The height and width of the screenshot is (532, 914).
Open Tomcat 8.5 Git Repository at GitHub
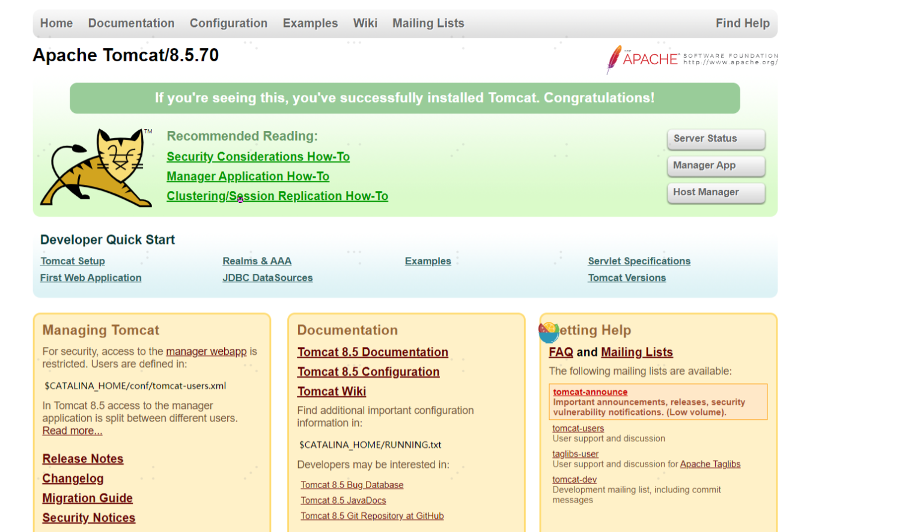tap(372, 516)
